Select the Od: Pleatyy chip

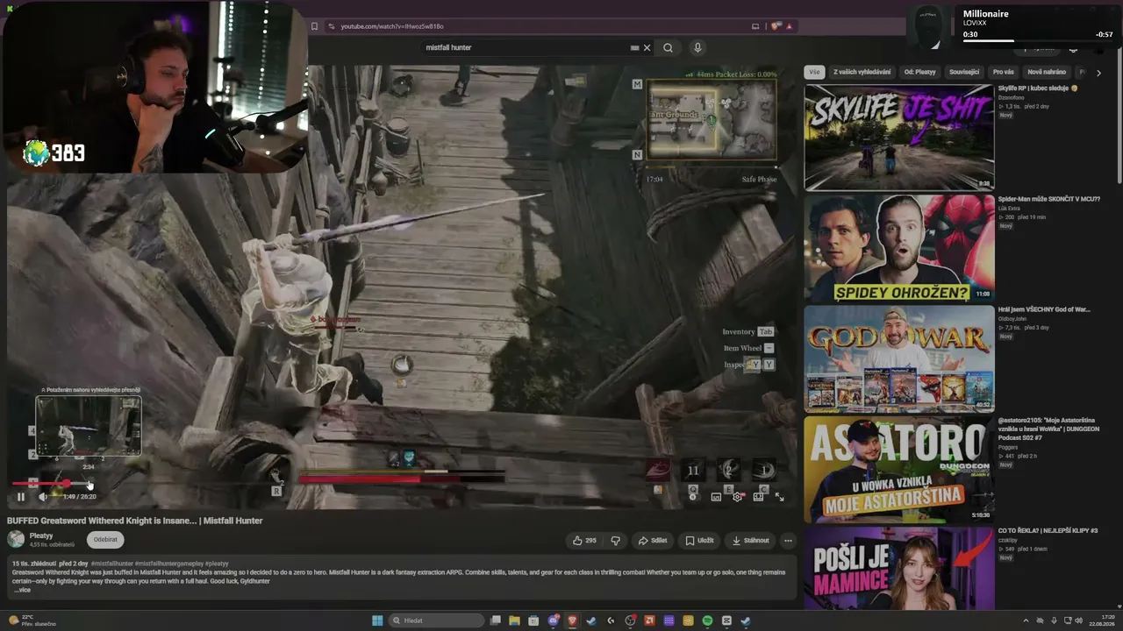[920, 72]
